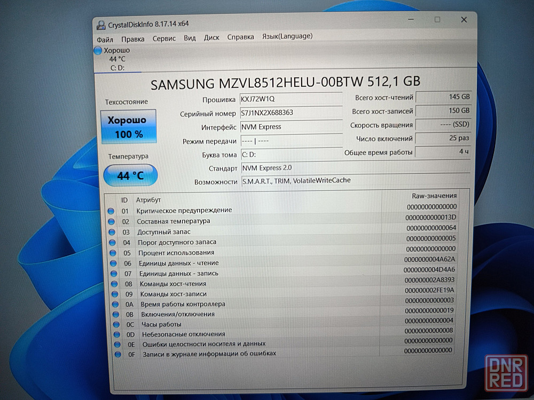Click status dot of Команды хост-записи

pos(115,294)
